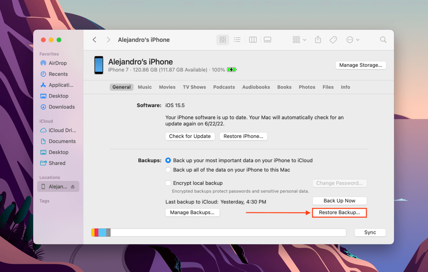Viewport: 428px width, 272px height.
Task: Switch to list view
Action: point(237,40)
